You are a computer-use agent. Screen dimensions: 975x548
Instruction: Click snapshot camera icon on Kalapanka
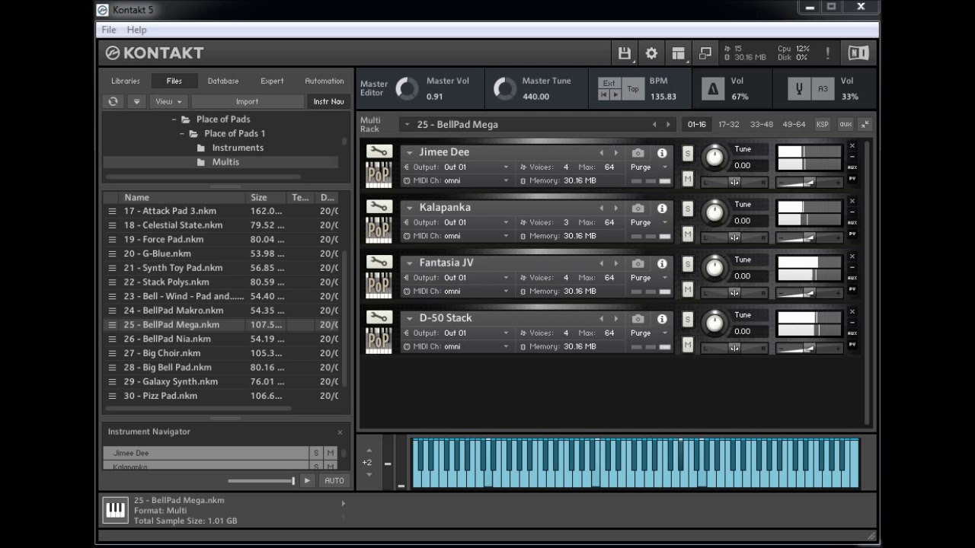click(x=638, y=208)
